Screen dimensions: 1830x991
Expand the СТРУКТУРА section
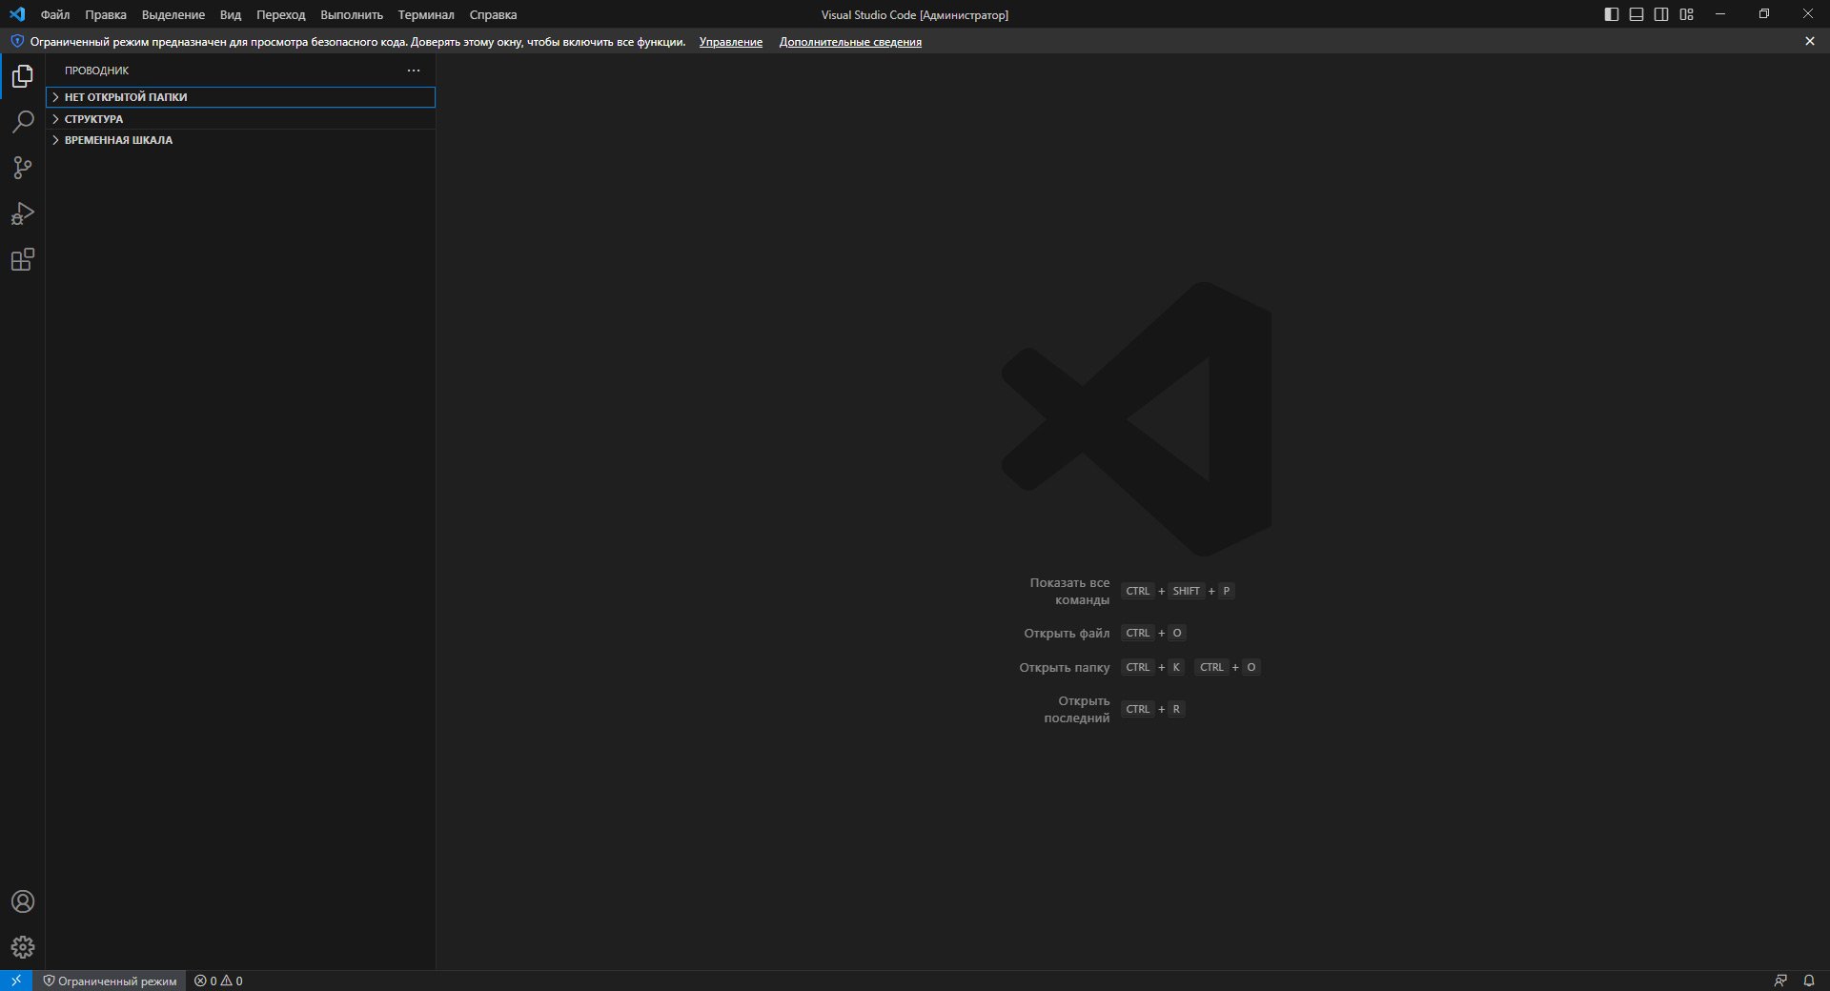pos(240,119)
